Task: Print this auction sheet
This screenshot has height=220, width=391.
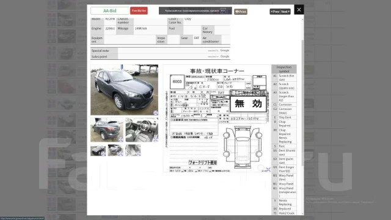Action: tap(241, 12)
